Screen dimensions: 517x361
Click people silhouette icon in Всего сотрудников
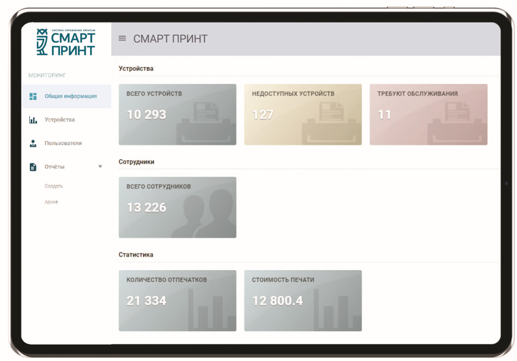pyautogui.click(x=209, y=214)
